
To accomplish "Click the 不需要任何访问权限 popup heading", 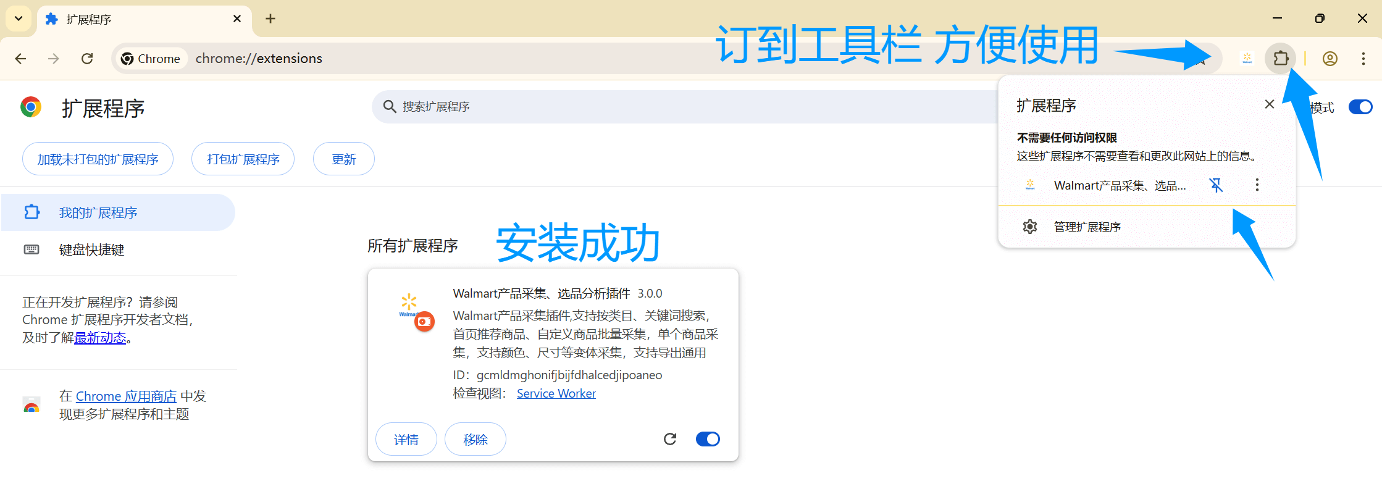I will point(1067,138).
